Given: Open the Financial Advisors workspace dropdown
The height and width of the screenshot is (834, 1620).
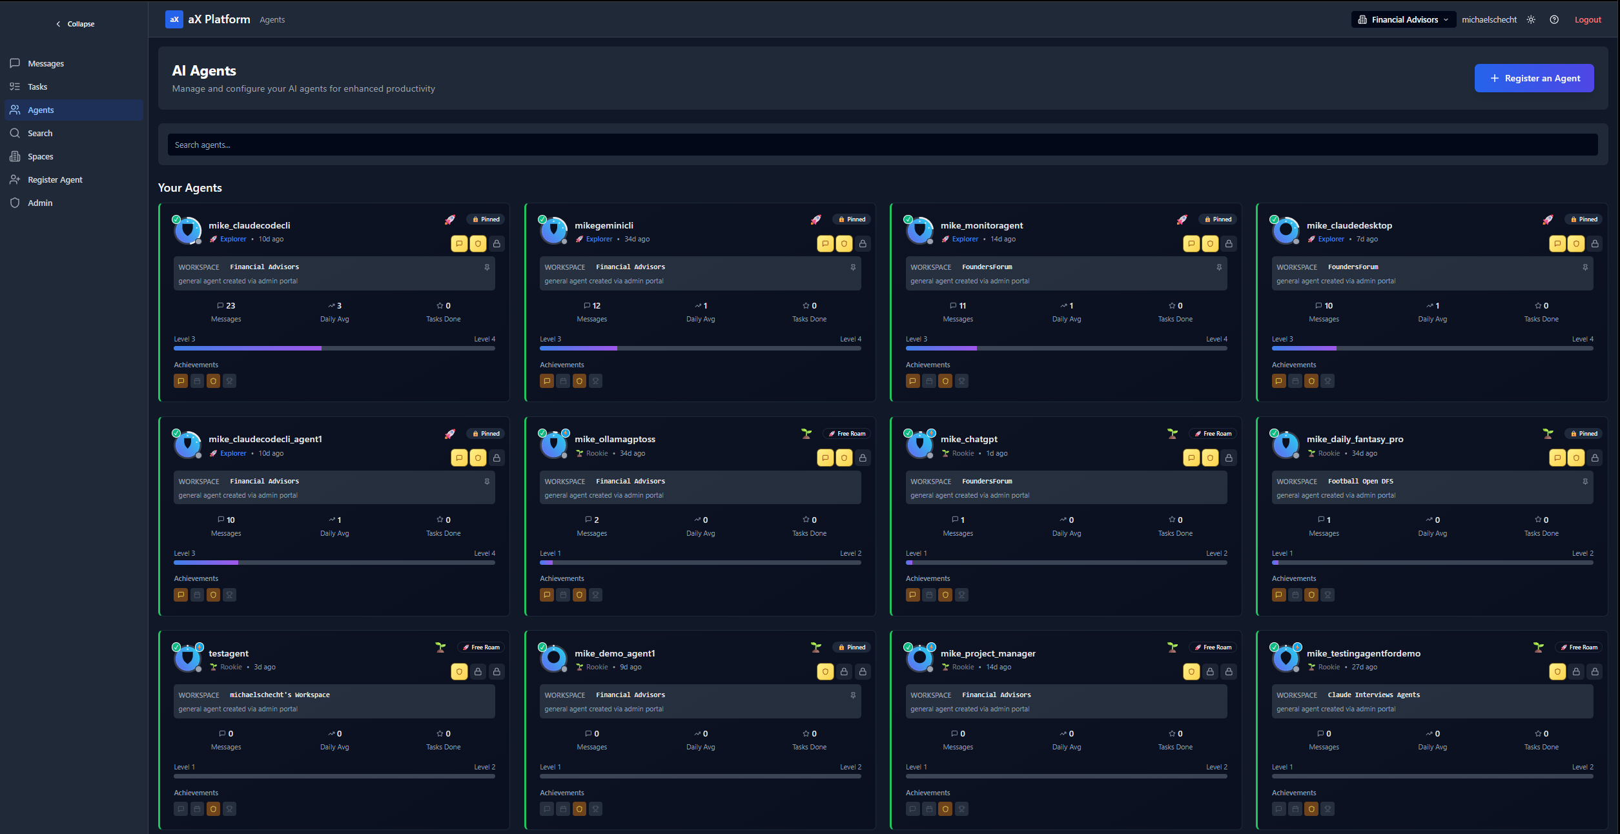Looking at the screenshot, I should [x=1403, y=20].
